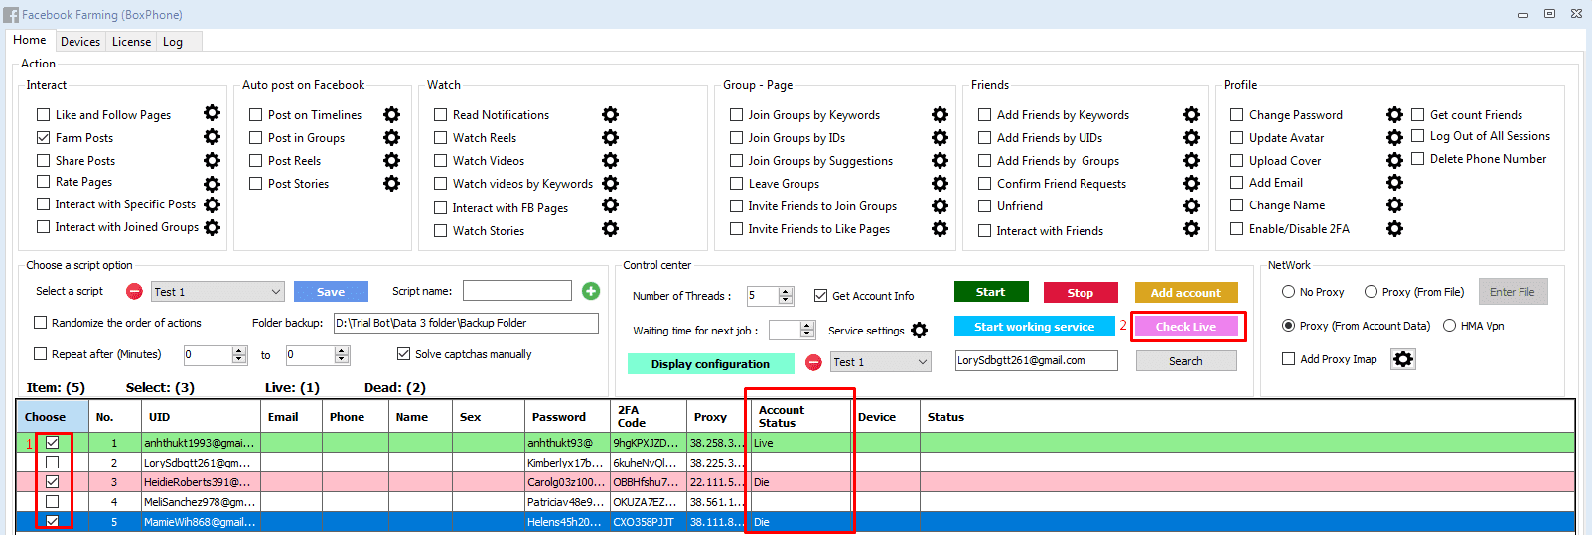Click green plus icon next to Script name
Image resolution: width=1592 pixels, height=535 pixels.
tap(591, 291)
